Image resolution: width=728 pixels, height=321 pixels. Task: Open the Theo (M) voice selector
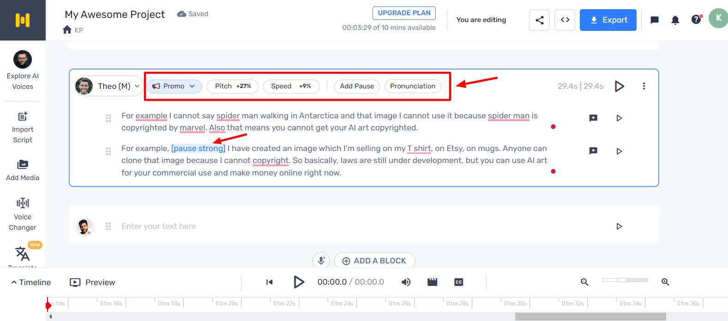tap(109, 86)
